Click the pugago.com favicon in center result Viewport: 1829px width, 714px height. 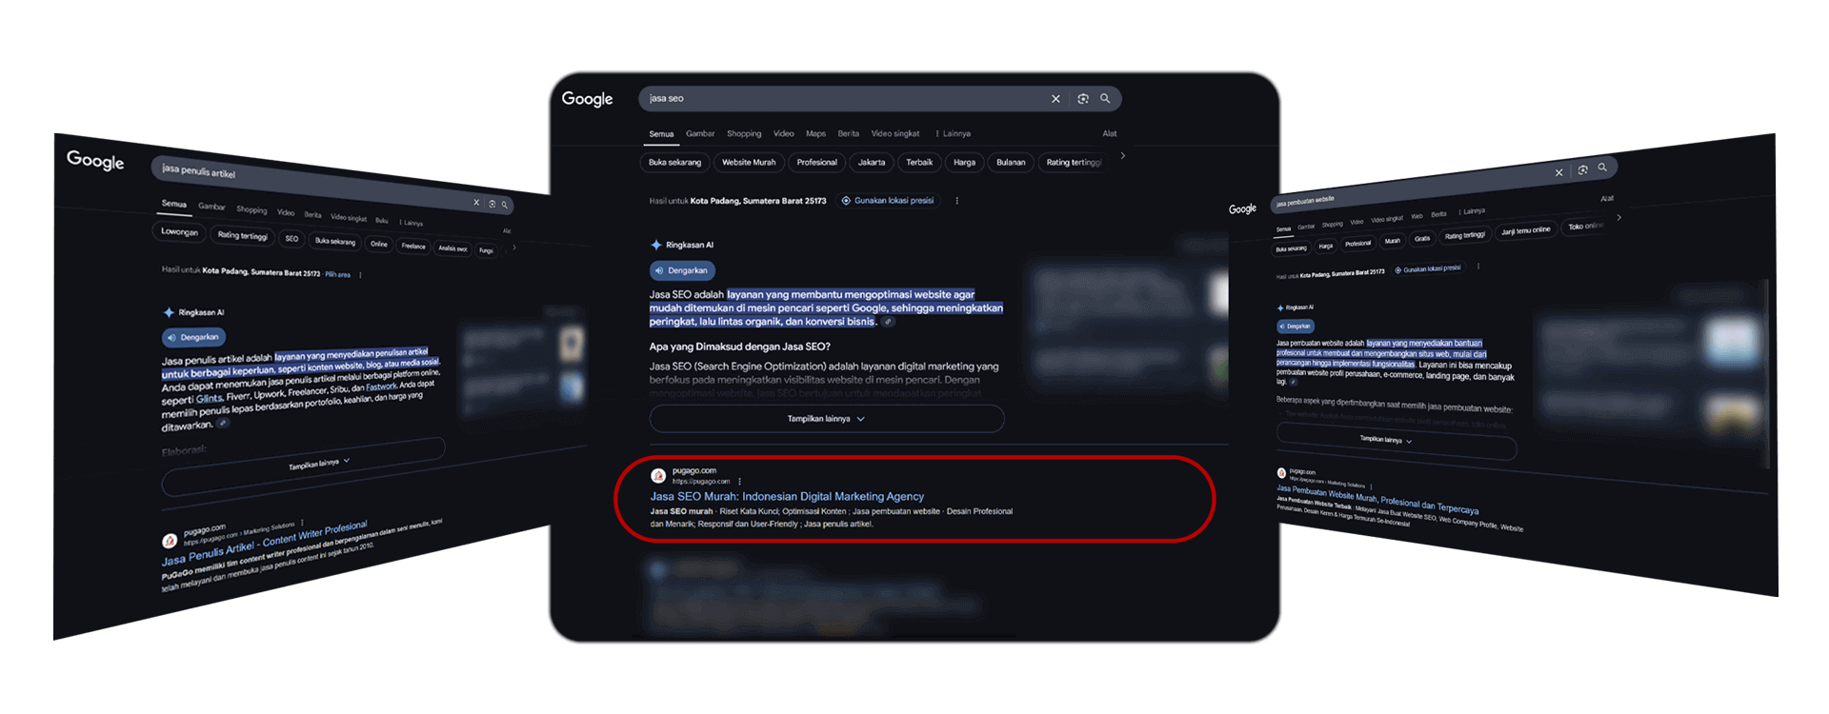coord(658,475)
